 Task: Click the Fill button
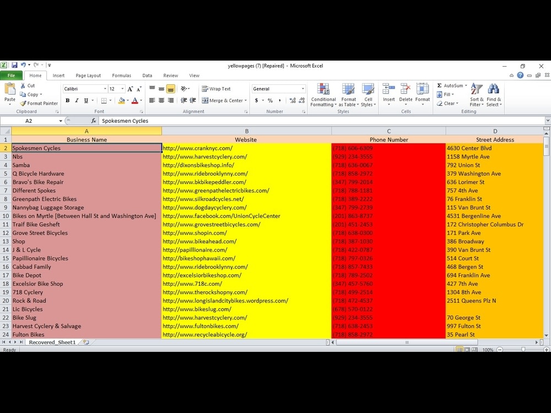[x=446, y=95]
